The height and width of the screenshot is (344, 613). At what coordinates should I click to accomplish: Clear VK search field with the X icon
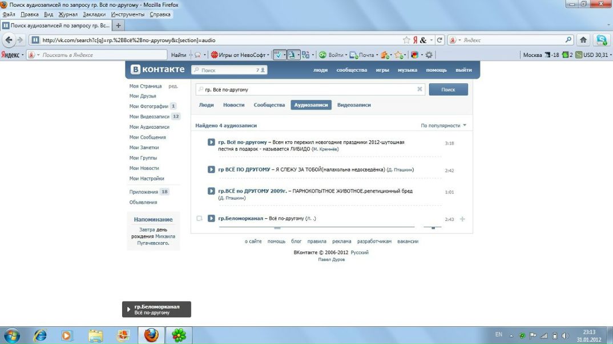coord(420,89)
